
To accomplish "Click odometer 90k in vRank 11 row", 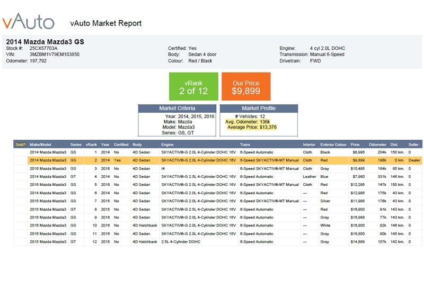I will pos(383,234).
